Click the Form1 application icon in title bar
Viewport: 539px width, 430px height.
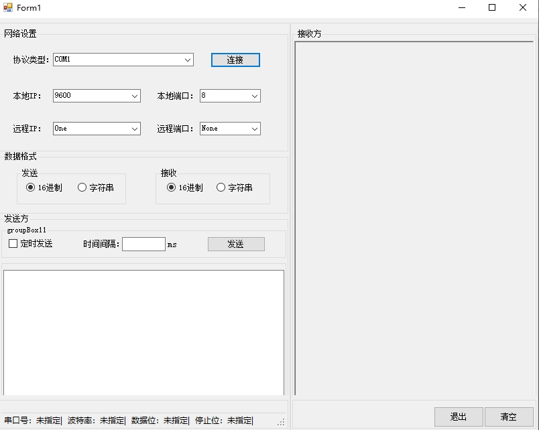7,7
